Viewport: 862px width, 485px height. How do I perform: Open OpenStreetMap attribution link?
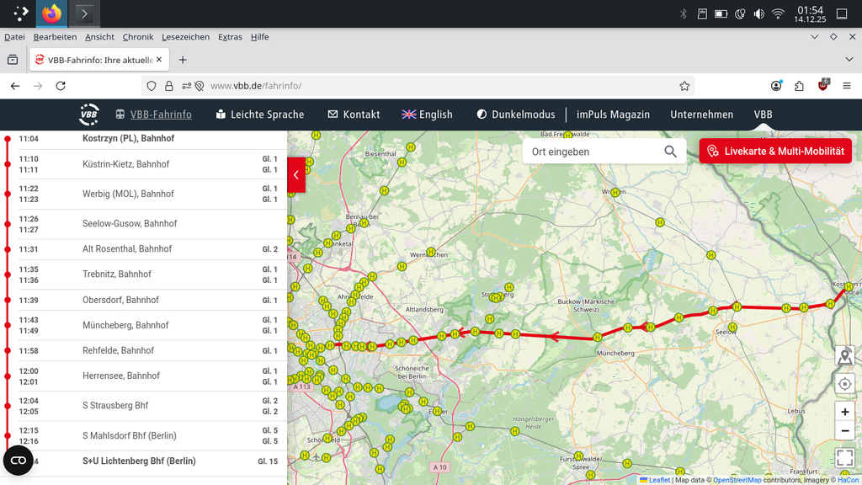pos(737,480)
